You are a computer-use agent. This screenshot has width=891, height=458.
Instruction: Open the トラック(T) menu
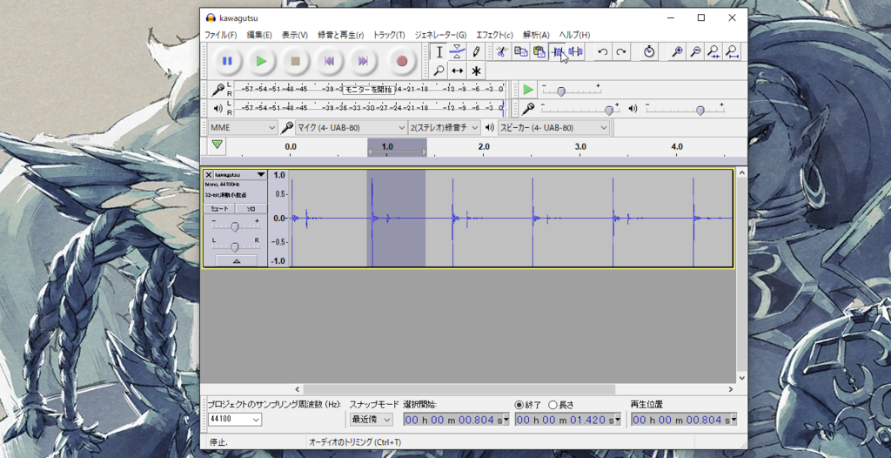tap(389, 35)
